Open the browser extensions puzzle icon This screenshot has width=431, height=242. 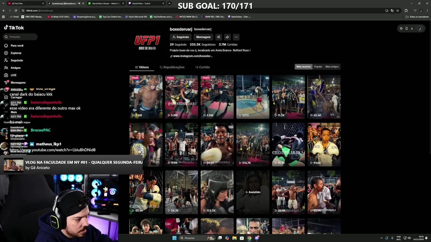pos(406,10)
